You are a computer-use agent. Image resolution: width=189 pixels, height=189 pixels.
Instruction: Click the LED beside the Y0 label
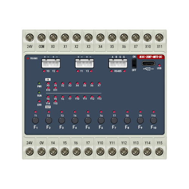click(44, 71)
